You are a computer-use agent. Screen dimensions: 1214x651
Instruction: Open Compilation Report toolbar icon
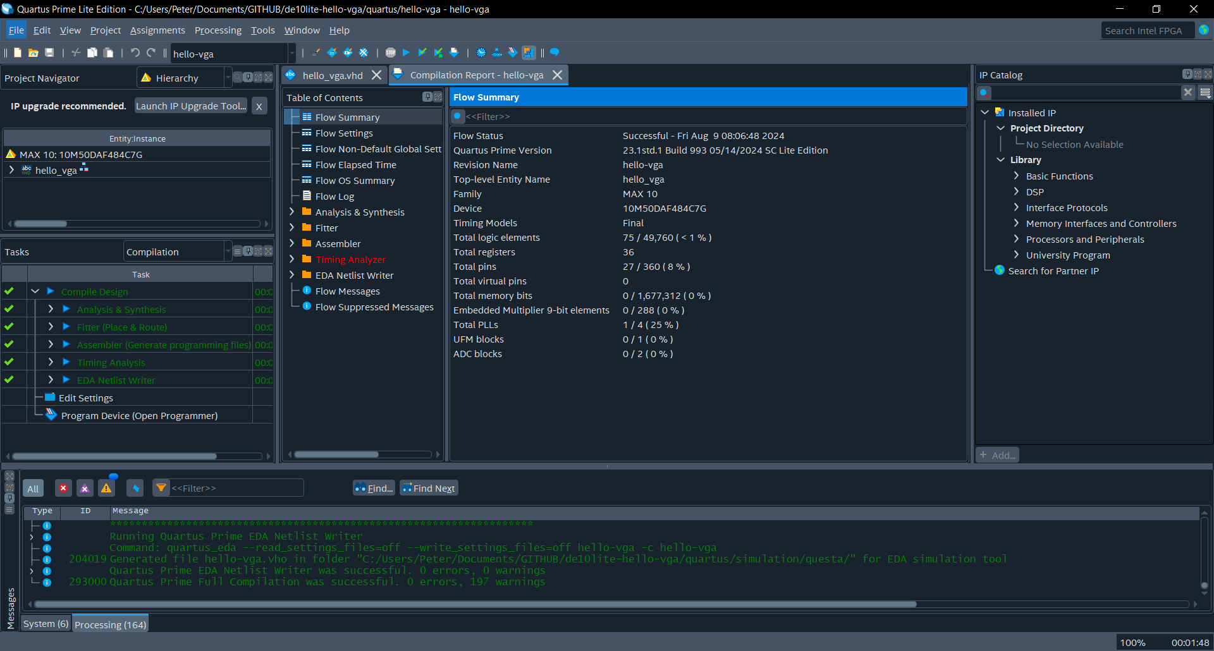[x=454, y=53]
